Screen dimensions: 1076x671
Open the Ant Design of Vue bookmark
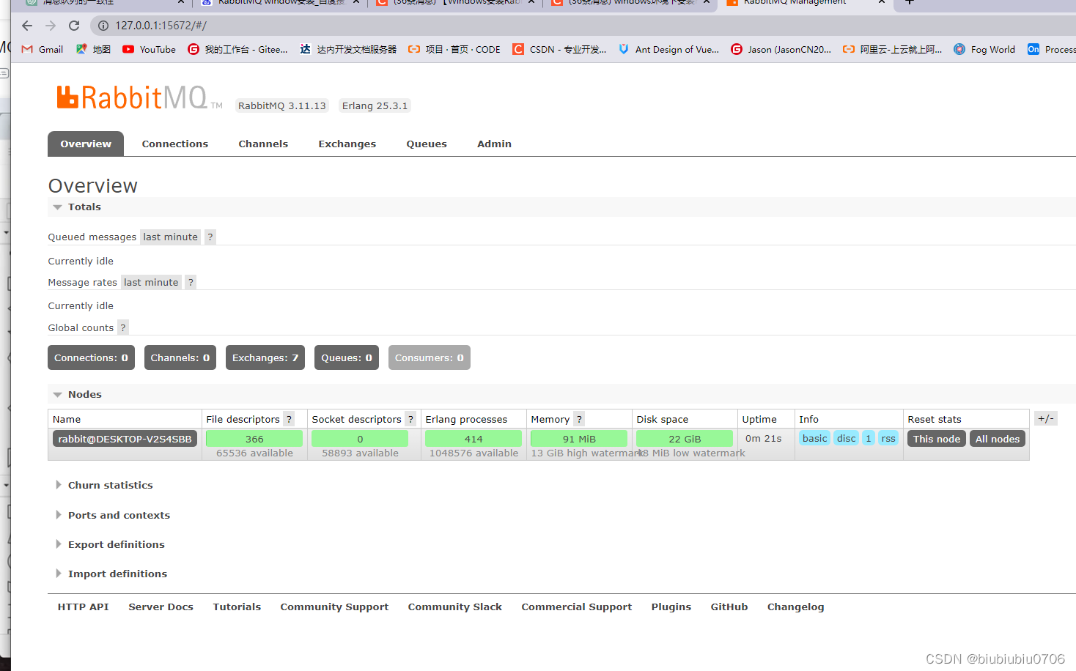click(668, 50)
